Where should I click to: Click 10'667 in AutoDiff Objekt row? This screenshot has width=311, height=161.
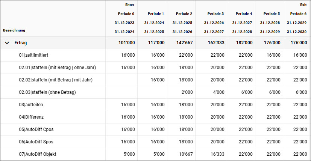[x=186, y=154]
